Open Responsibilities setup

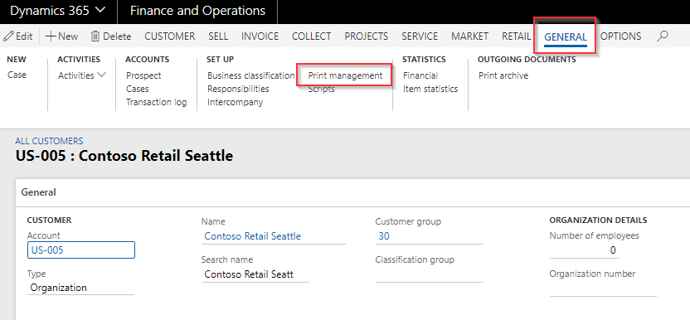click(238, 89)
